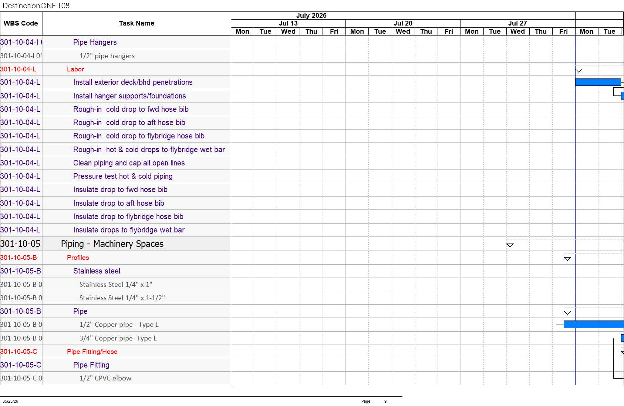
Task: Click the Fri column under Jul 20
Action: click(449, 31)
